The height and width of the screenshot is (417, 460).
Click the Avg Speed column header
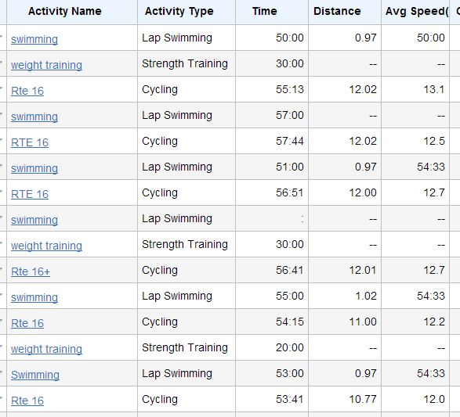tap(415, 11)
